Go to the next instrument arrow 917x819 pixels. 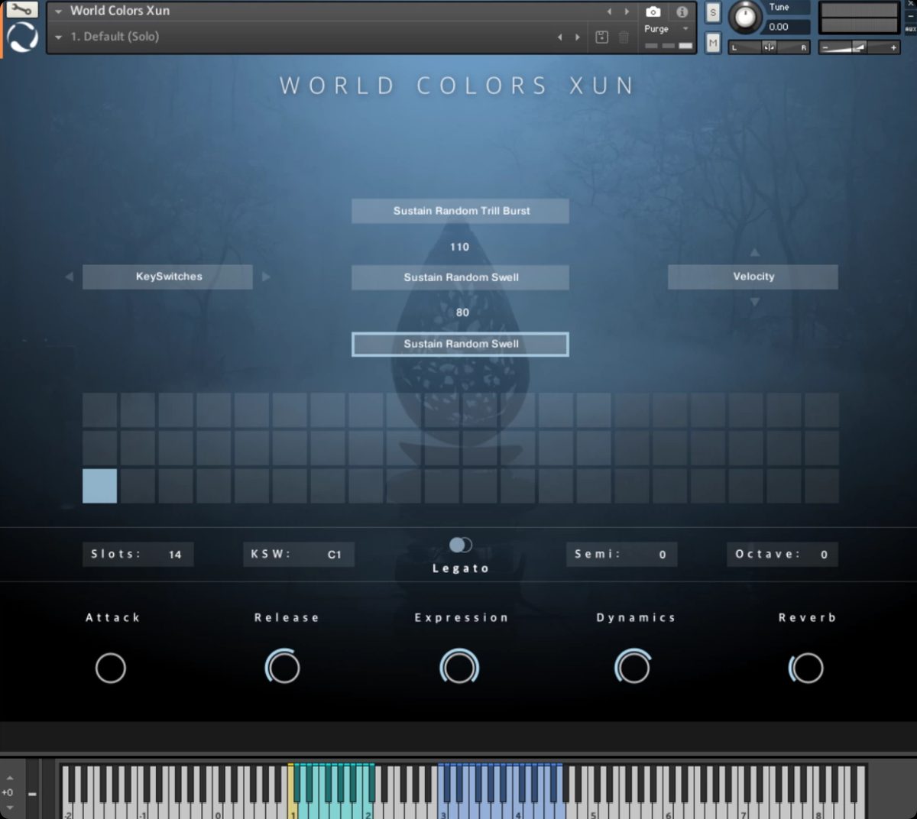627,11
